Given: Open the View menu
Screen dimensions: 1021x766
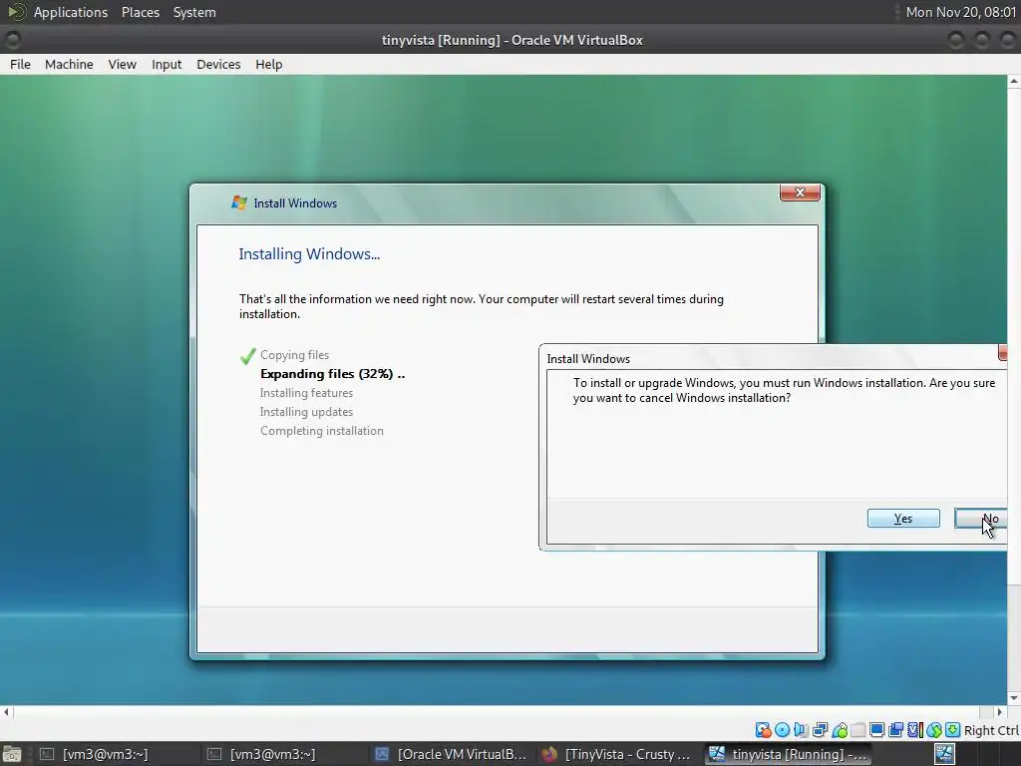Looking at the screenshot, I should click(x=123, y=65).
